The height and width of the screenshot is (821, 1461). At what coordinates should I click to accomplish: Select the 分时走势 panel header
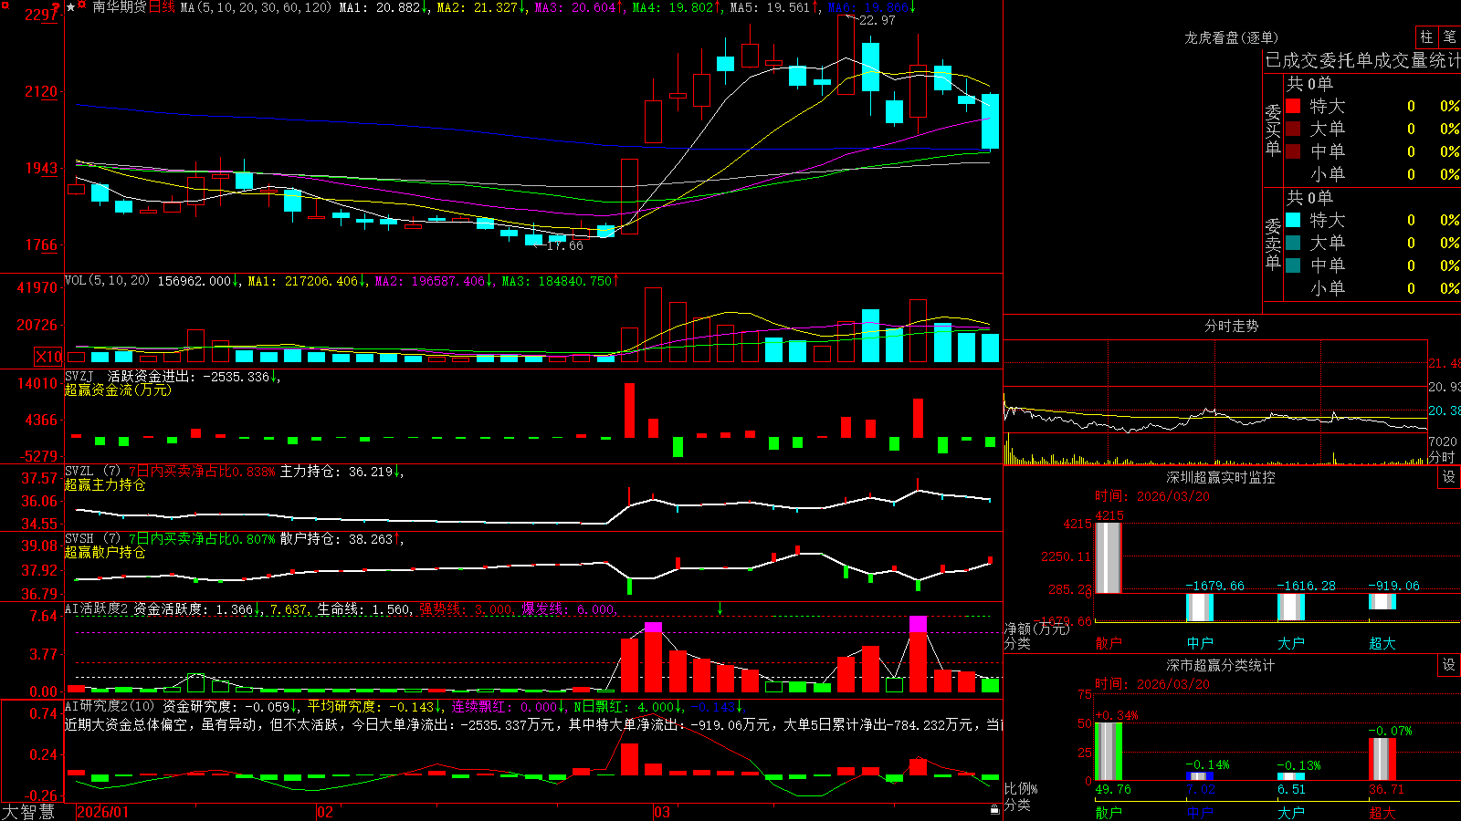pos(1231,326)
